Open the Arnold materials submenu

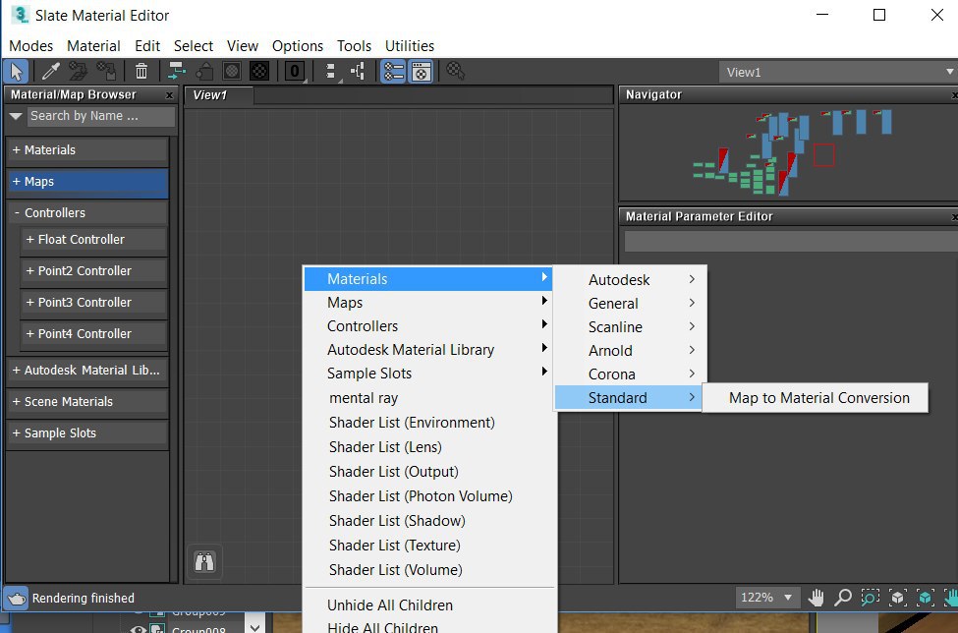click(x=630, y=351)
